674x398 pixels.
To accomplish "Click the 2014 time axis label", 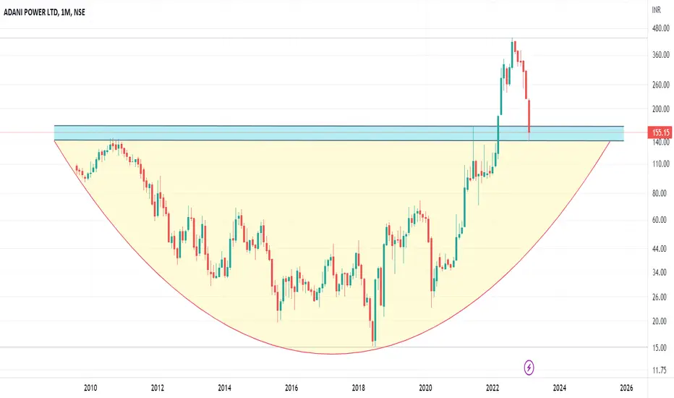I will 224,388.
